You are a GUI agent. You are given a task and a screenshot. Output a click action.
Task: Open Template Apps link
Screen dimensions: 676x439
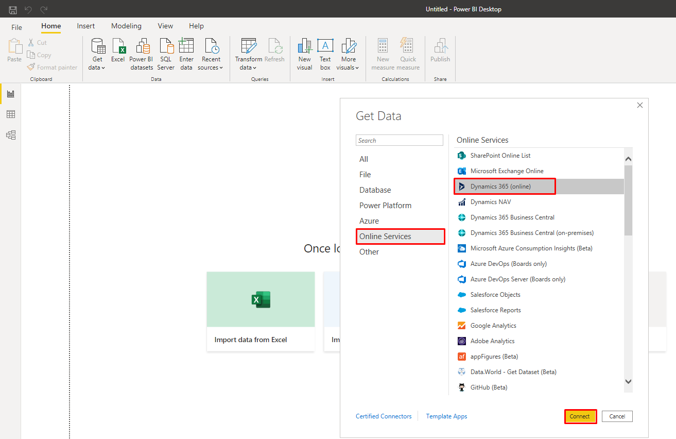(446, 416)
